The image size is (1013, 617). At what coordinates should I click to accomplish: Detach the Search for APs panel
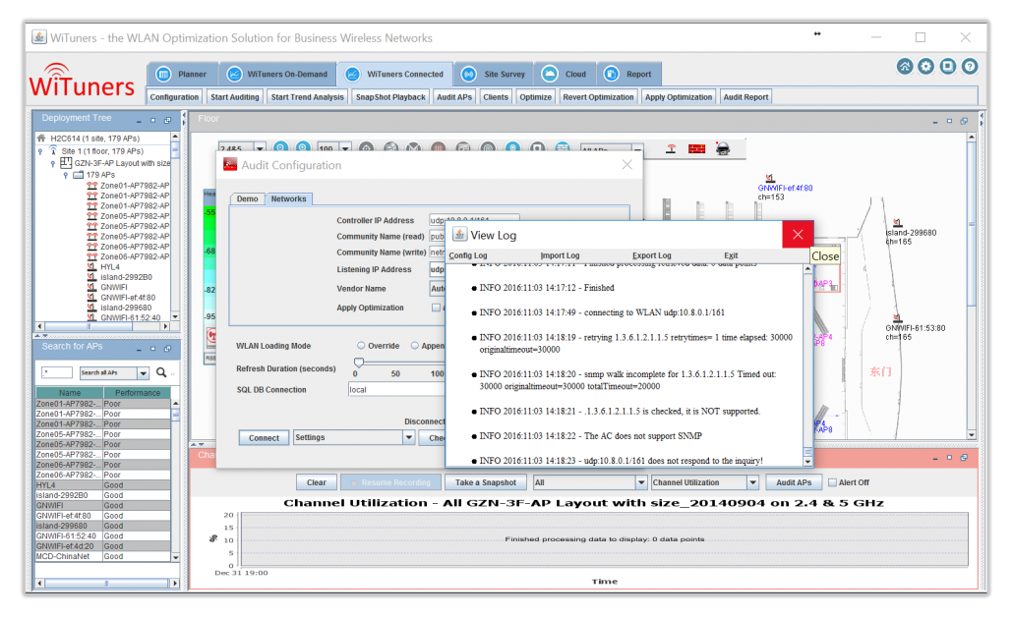tap(168, 349)
